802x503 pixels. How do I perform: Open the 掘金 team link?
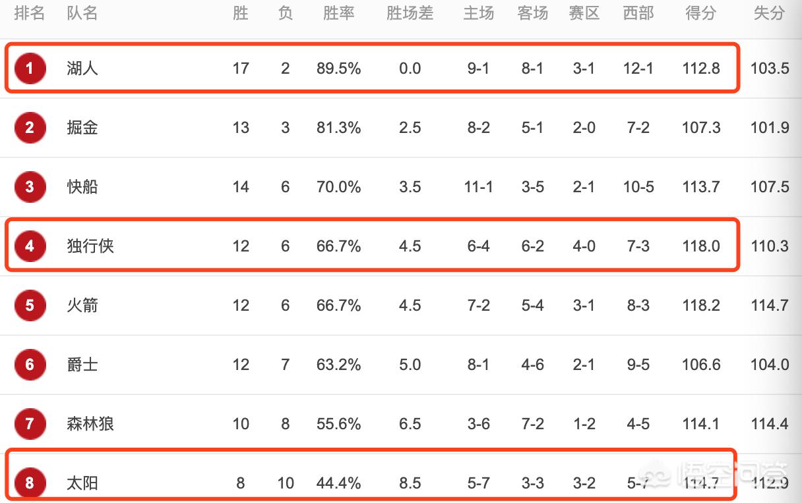pos(82,127)
